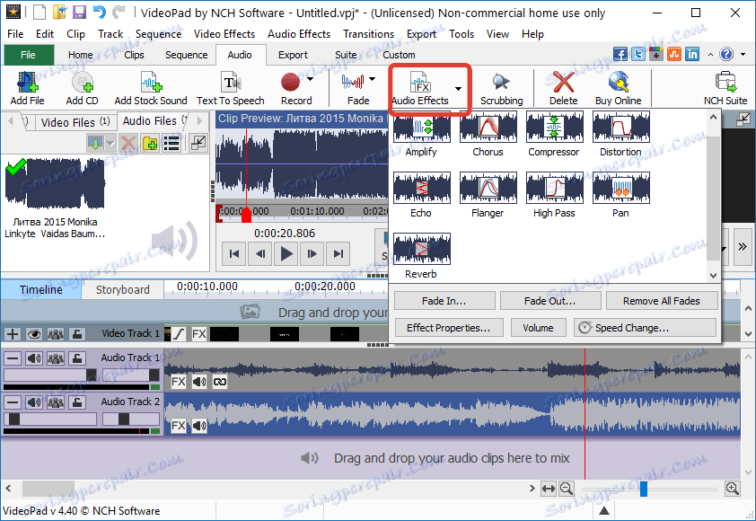Click the Save project icon in title bar

(x=79, y=12)
